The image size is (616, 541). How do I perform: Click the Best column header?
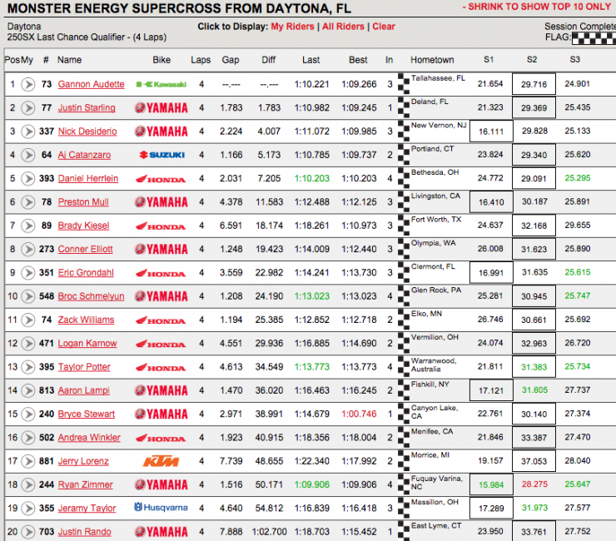[x=358, y=60]
